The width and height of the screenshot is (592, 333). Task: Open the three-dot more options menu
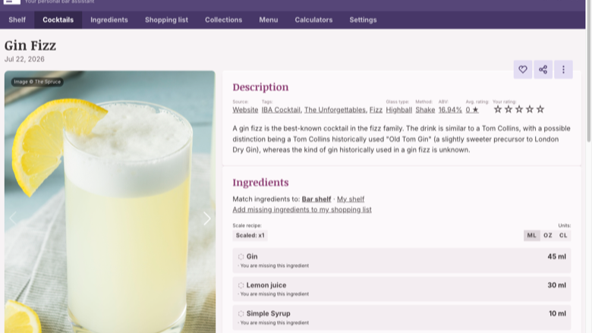tap(563, 69)
